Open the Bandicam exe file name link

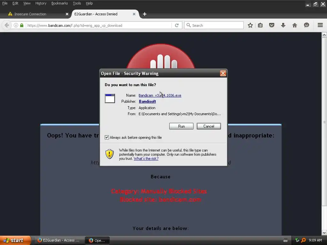[x=160, y=95]
